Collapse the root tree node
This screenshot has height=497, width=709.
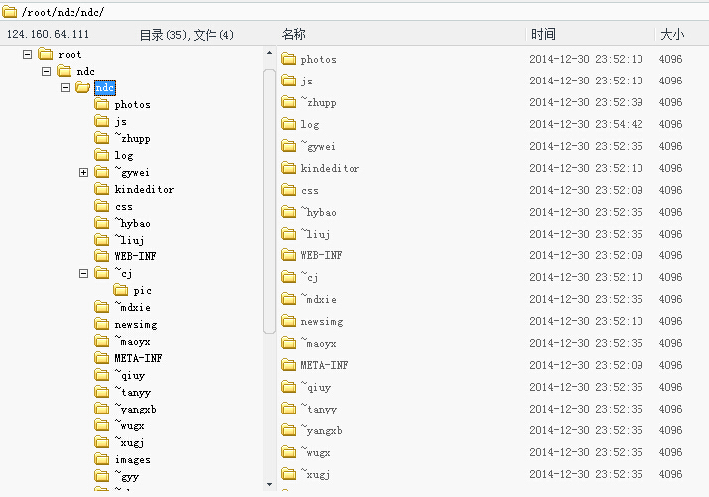[27, 54]
